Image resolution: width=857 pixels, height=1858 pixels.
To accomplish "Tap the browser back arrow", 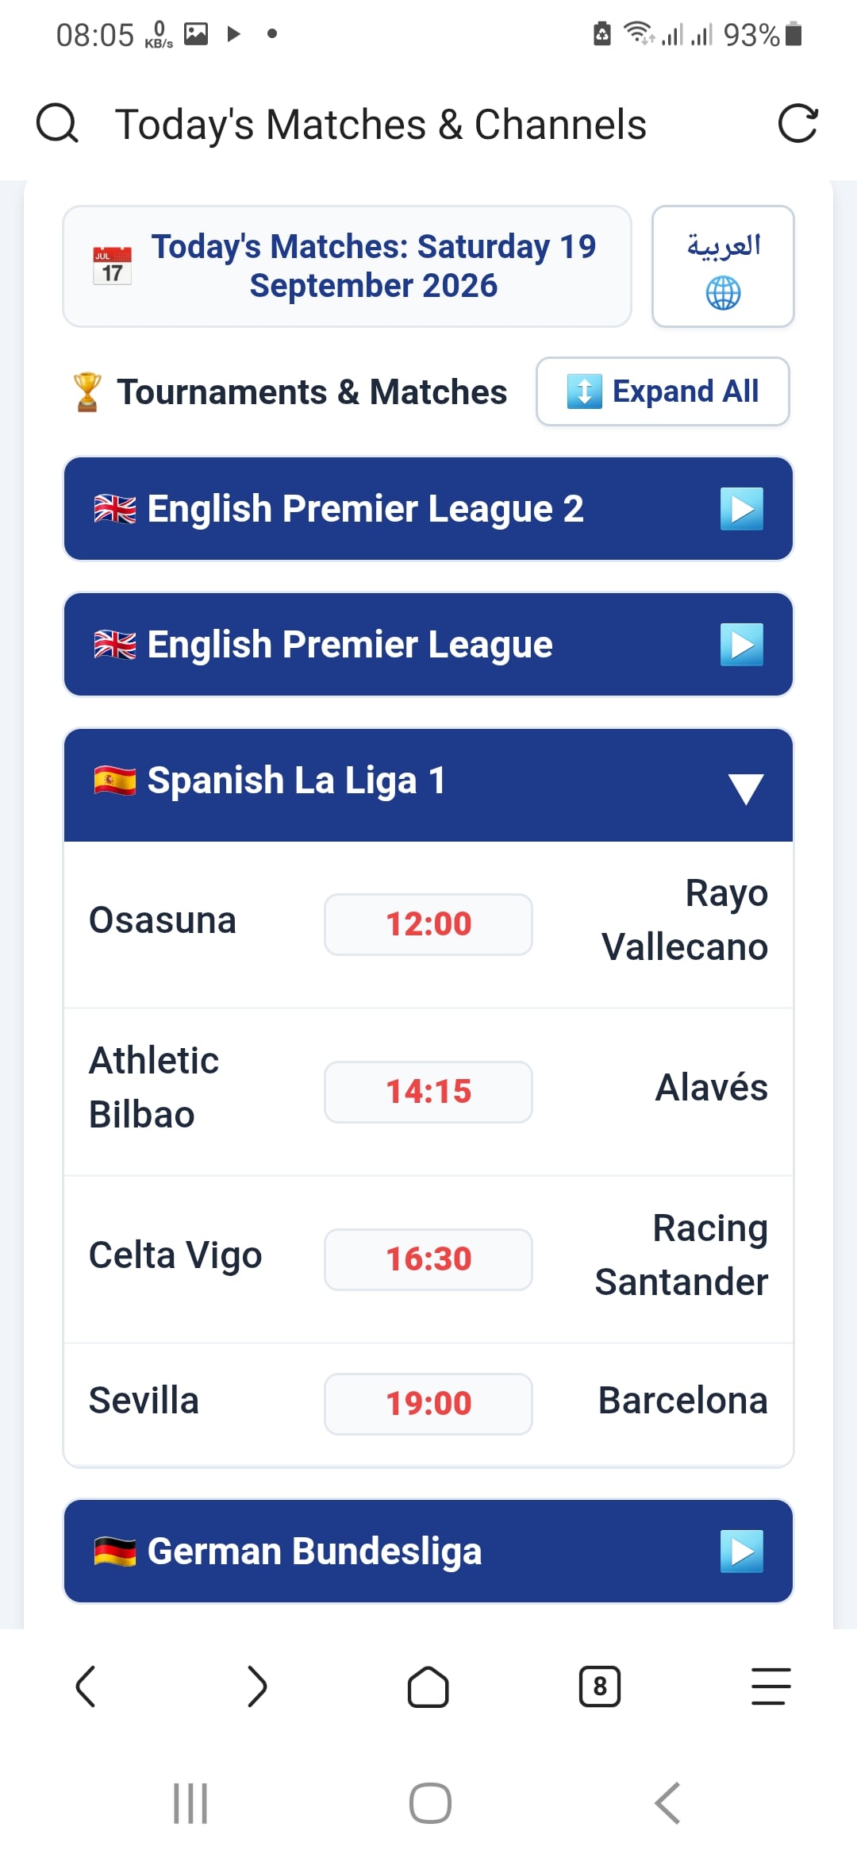I will pos(86,1686).
